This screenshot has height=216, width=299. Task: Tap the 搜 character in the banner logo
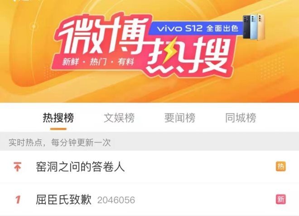pos(207,55)
